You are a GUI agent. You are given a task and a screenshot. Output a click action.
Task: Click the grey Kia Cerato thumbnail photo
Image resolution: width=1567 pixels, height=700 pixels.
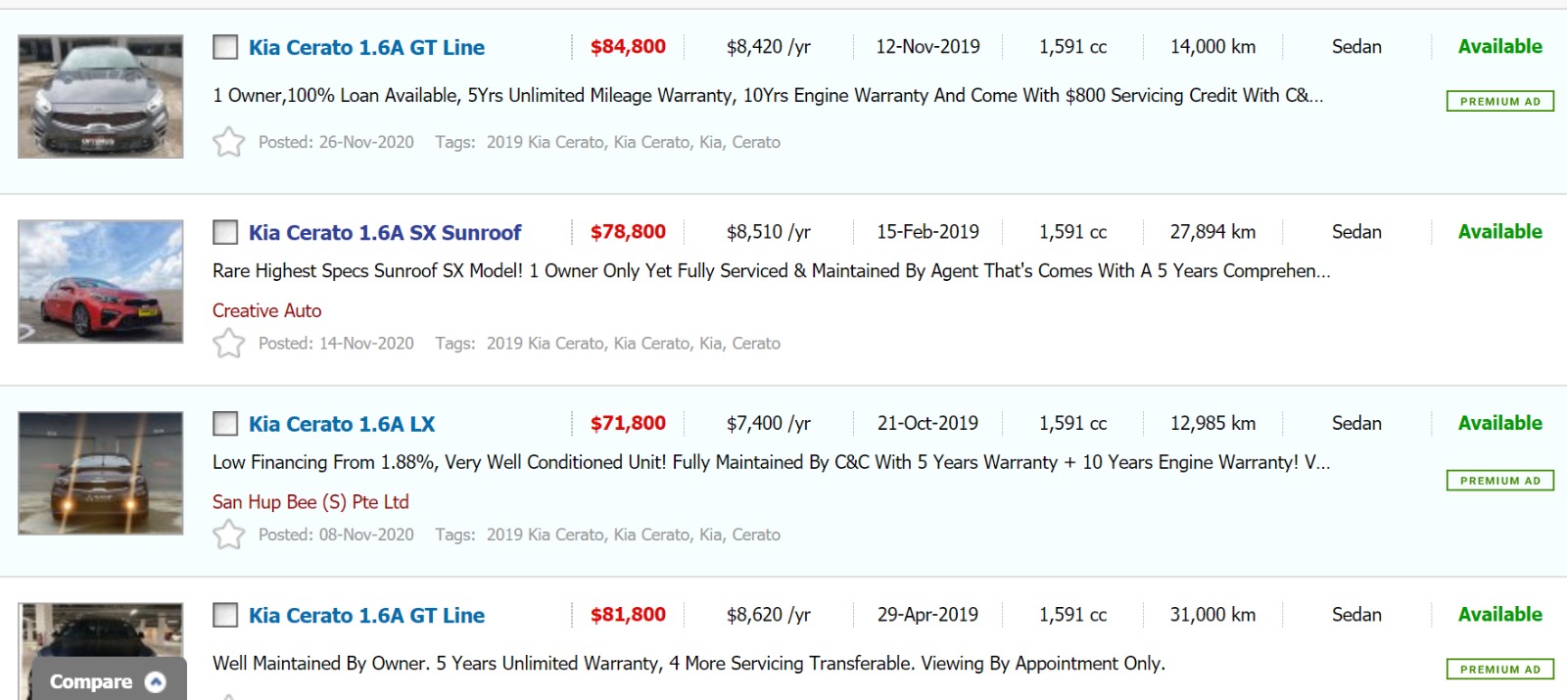[101, 97]
